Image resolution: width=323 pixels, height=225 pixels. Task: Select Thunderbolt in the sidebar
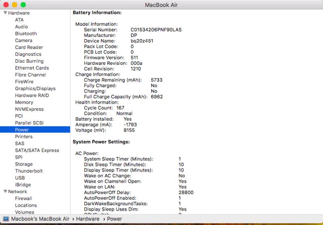point(29,171)
